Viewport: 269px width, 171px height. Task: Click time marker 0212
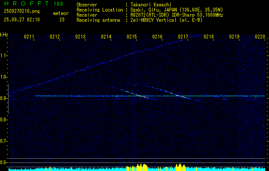[x=55, y=36]
